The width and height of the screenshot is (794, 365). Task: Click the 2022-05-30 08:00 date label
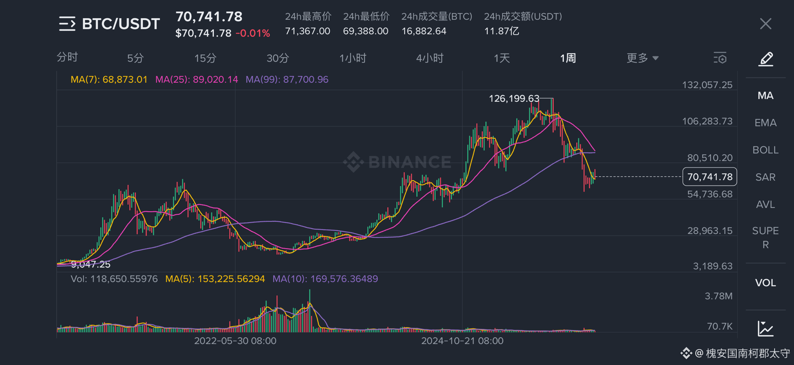click(235, 341)
